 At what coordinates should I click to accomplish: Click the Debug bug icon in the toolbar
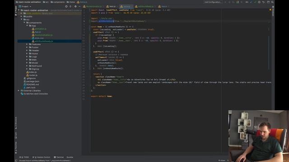[229, 2]
